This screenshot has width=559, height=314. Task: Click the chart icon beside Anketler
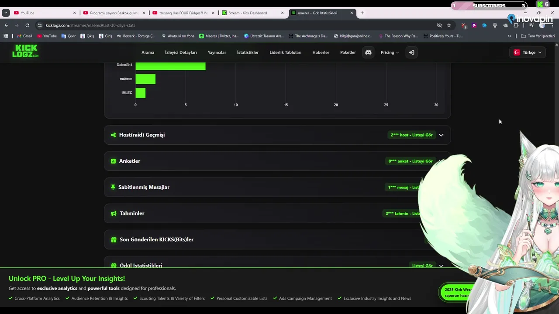114,161
